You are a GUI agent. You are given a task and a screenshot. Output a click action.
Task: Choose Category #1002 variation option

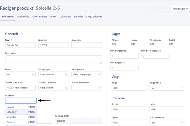[21, 112]
